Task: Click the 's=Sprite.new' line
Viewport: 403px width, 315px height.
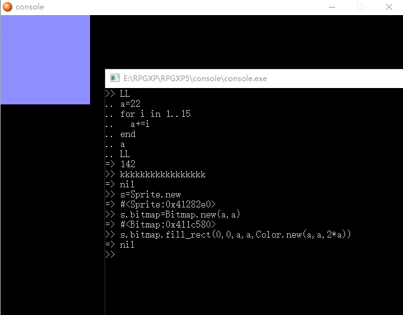Action: click(150, 194)
